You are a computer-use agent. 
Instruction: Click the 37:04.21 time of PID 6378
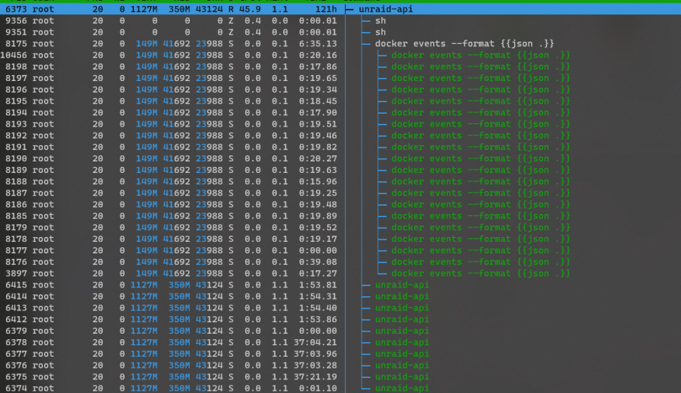coord(315,343)
